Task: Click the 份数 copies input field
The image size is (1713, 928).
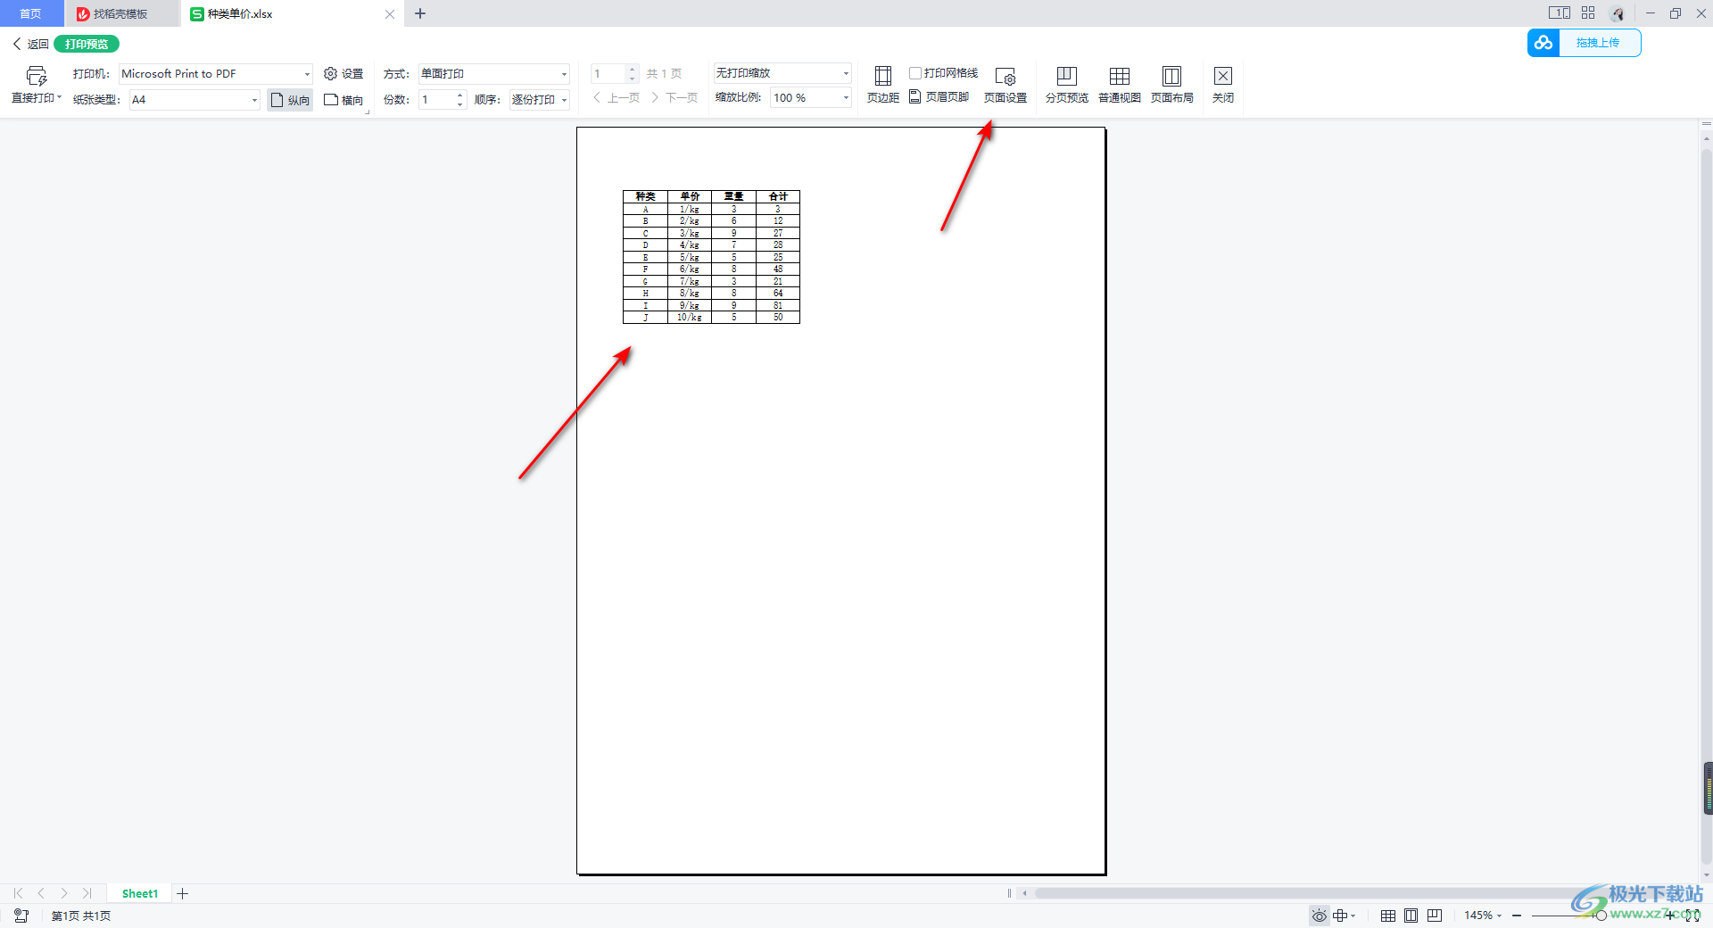Action: click(x=436, y=100)
